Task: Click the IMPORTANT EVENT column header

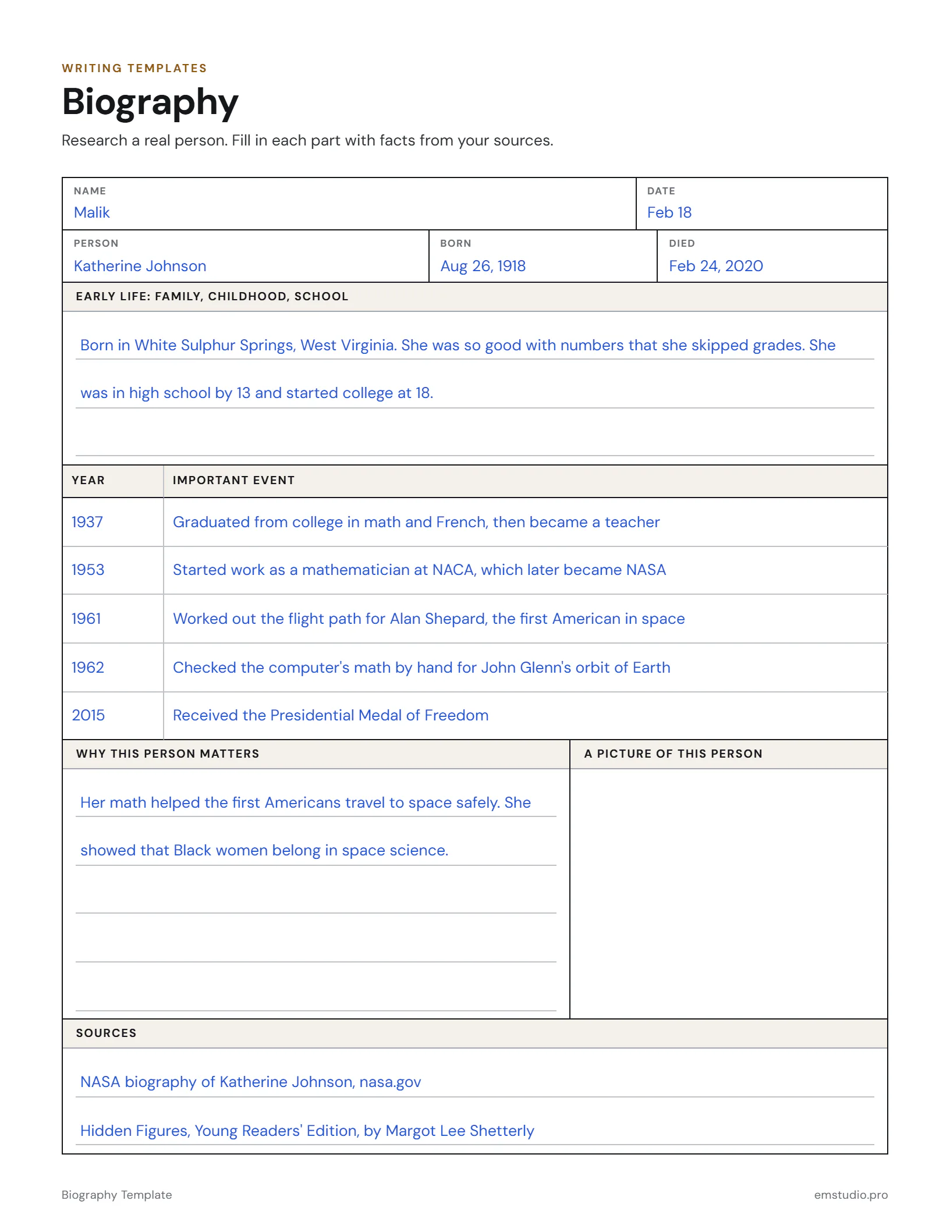Action: 526,481
